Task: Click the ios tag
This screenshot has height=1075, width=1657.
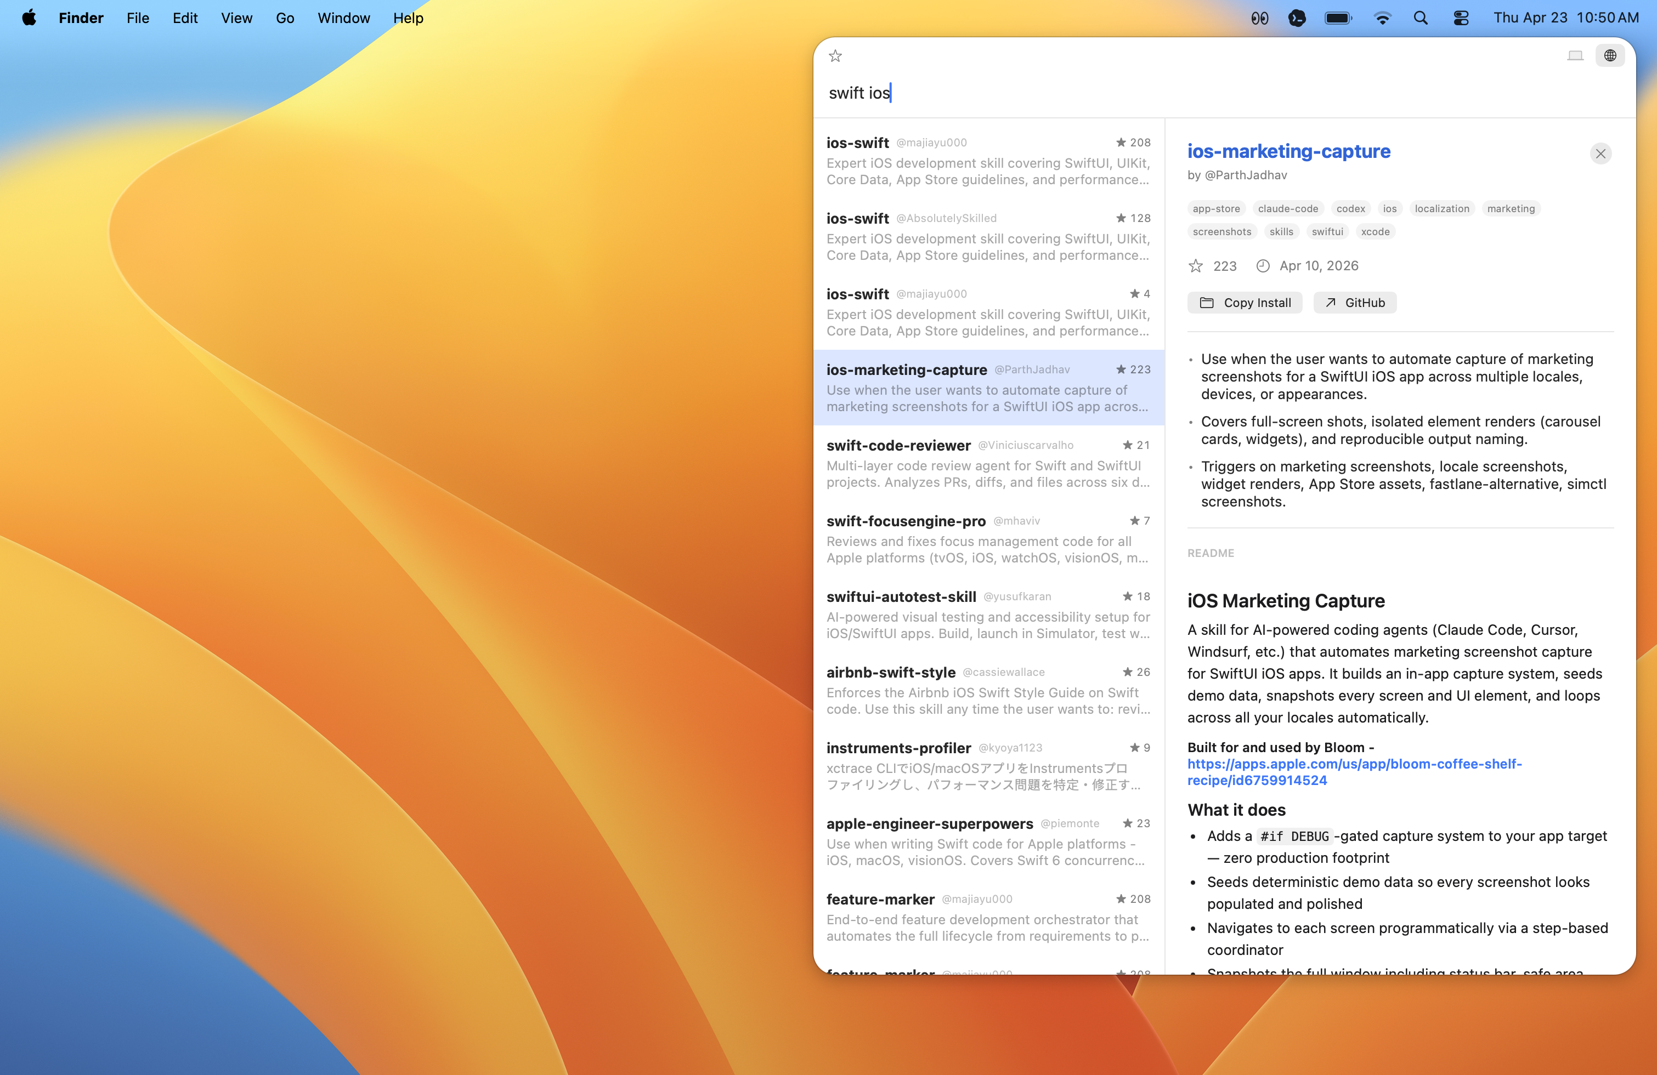Action: pyautogui.click(x=1390, y=209)
